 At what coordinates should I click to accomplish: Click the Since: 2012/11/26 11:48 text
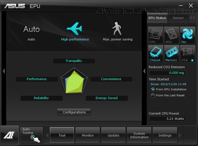tap(168, 84)
